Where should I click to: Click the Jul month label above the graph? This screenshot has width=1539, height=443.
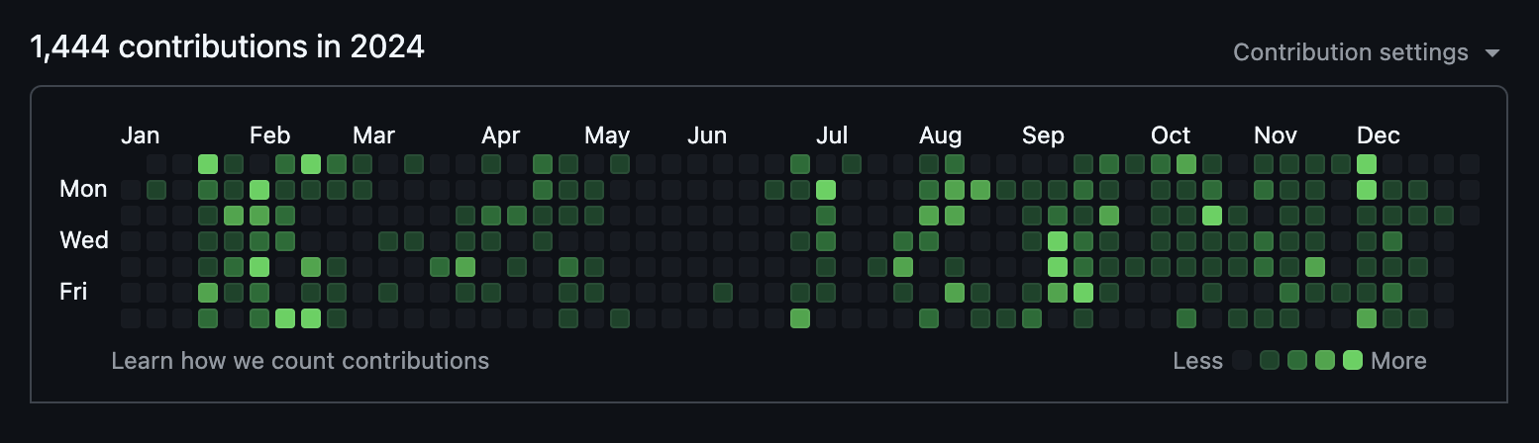[x=832, y=135]
